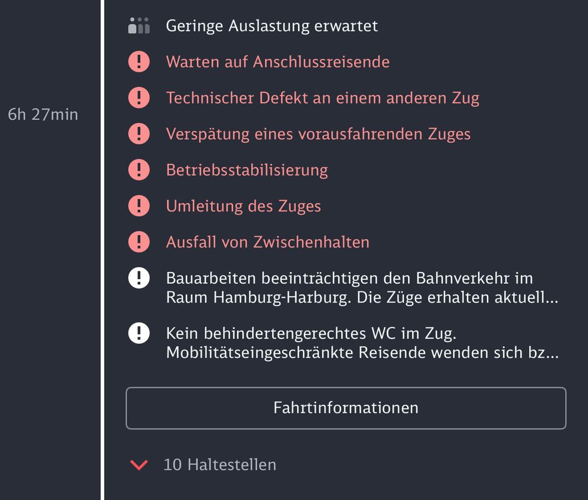Viewport: 588px width, 500px height.
Task: Click the occupancy people icon
Action: tap(139, 26)
